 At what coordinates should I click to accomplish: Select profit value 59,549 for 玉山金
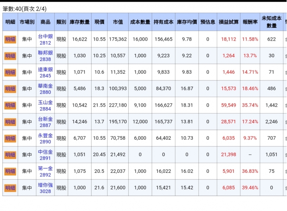tap(229, 105)
